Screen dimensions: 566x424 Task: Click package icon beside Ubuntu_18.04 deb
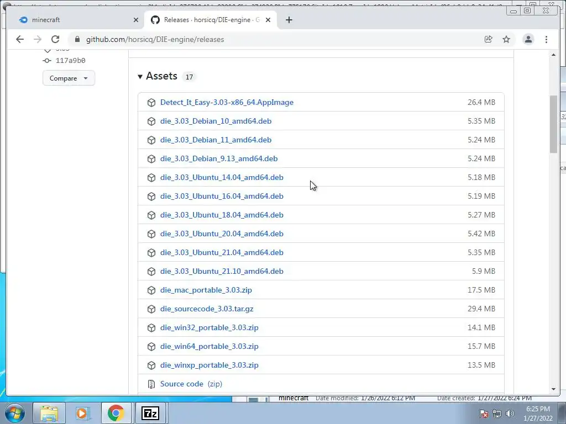pyautogui.click(x=151, y=215)
